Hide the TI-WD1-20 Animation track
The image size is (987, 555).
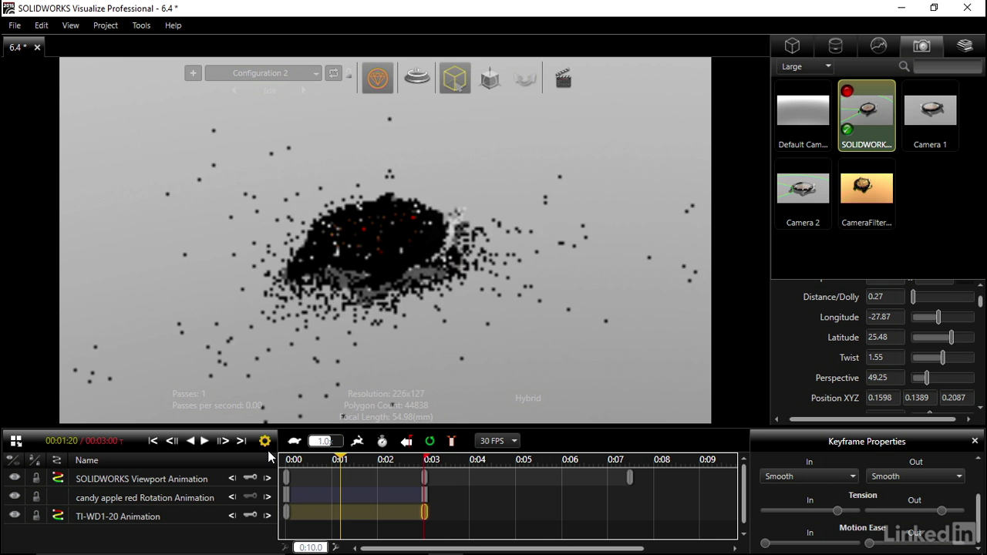(15, 516)
